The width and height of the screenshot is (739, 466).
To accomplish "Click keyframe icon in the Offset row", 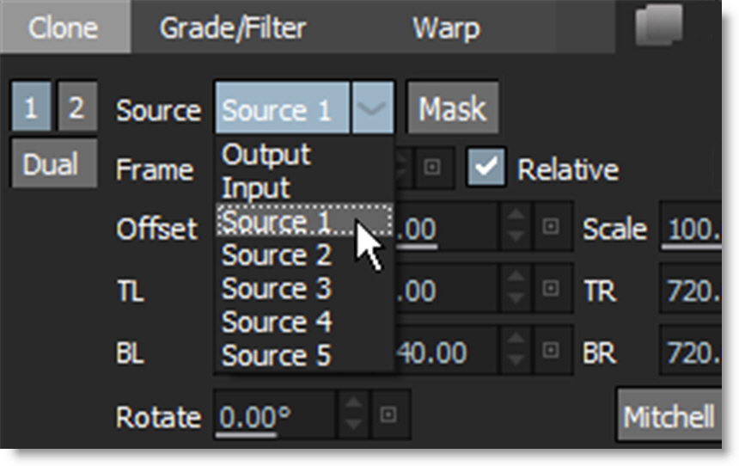I will 548,227.
